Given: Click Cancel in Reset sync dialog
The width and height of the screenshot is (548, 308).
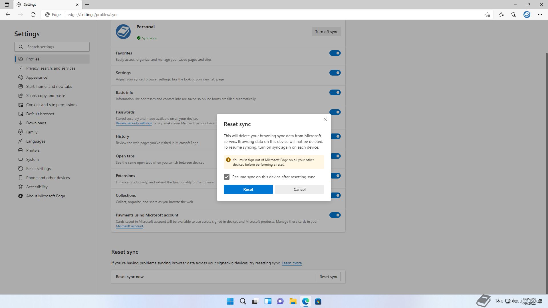Looking at the screenshot, I should 300,189.
